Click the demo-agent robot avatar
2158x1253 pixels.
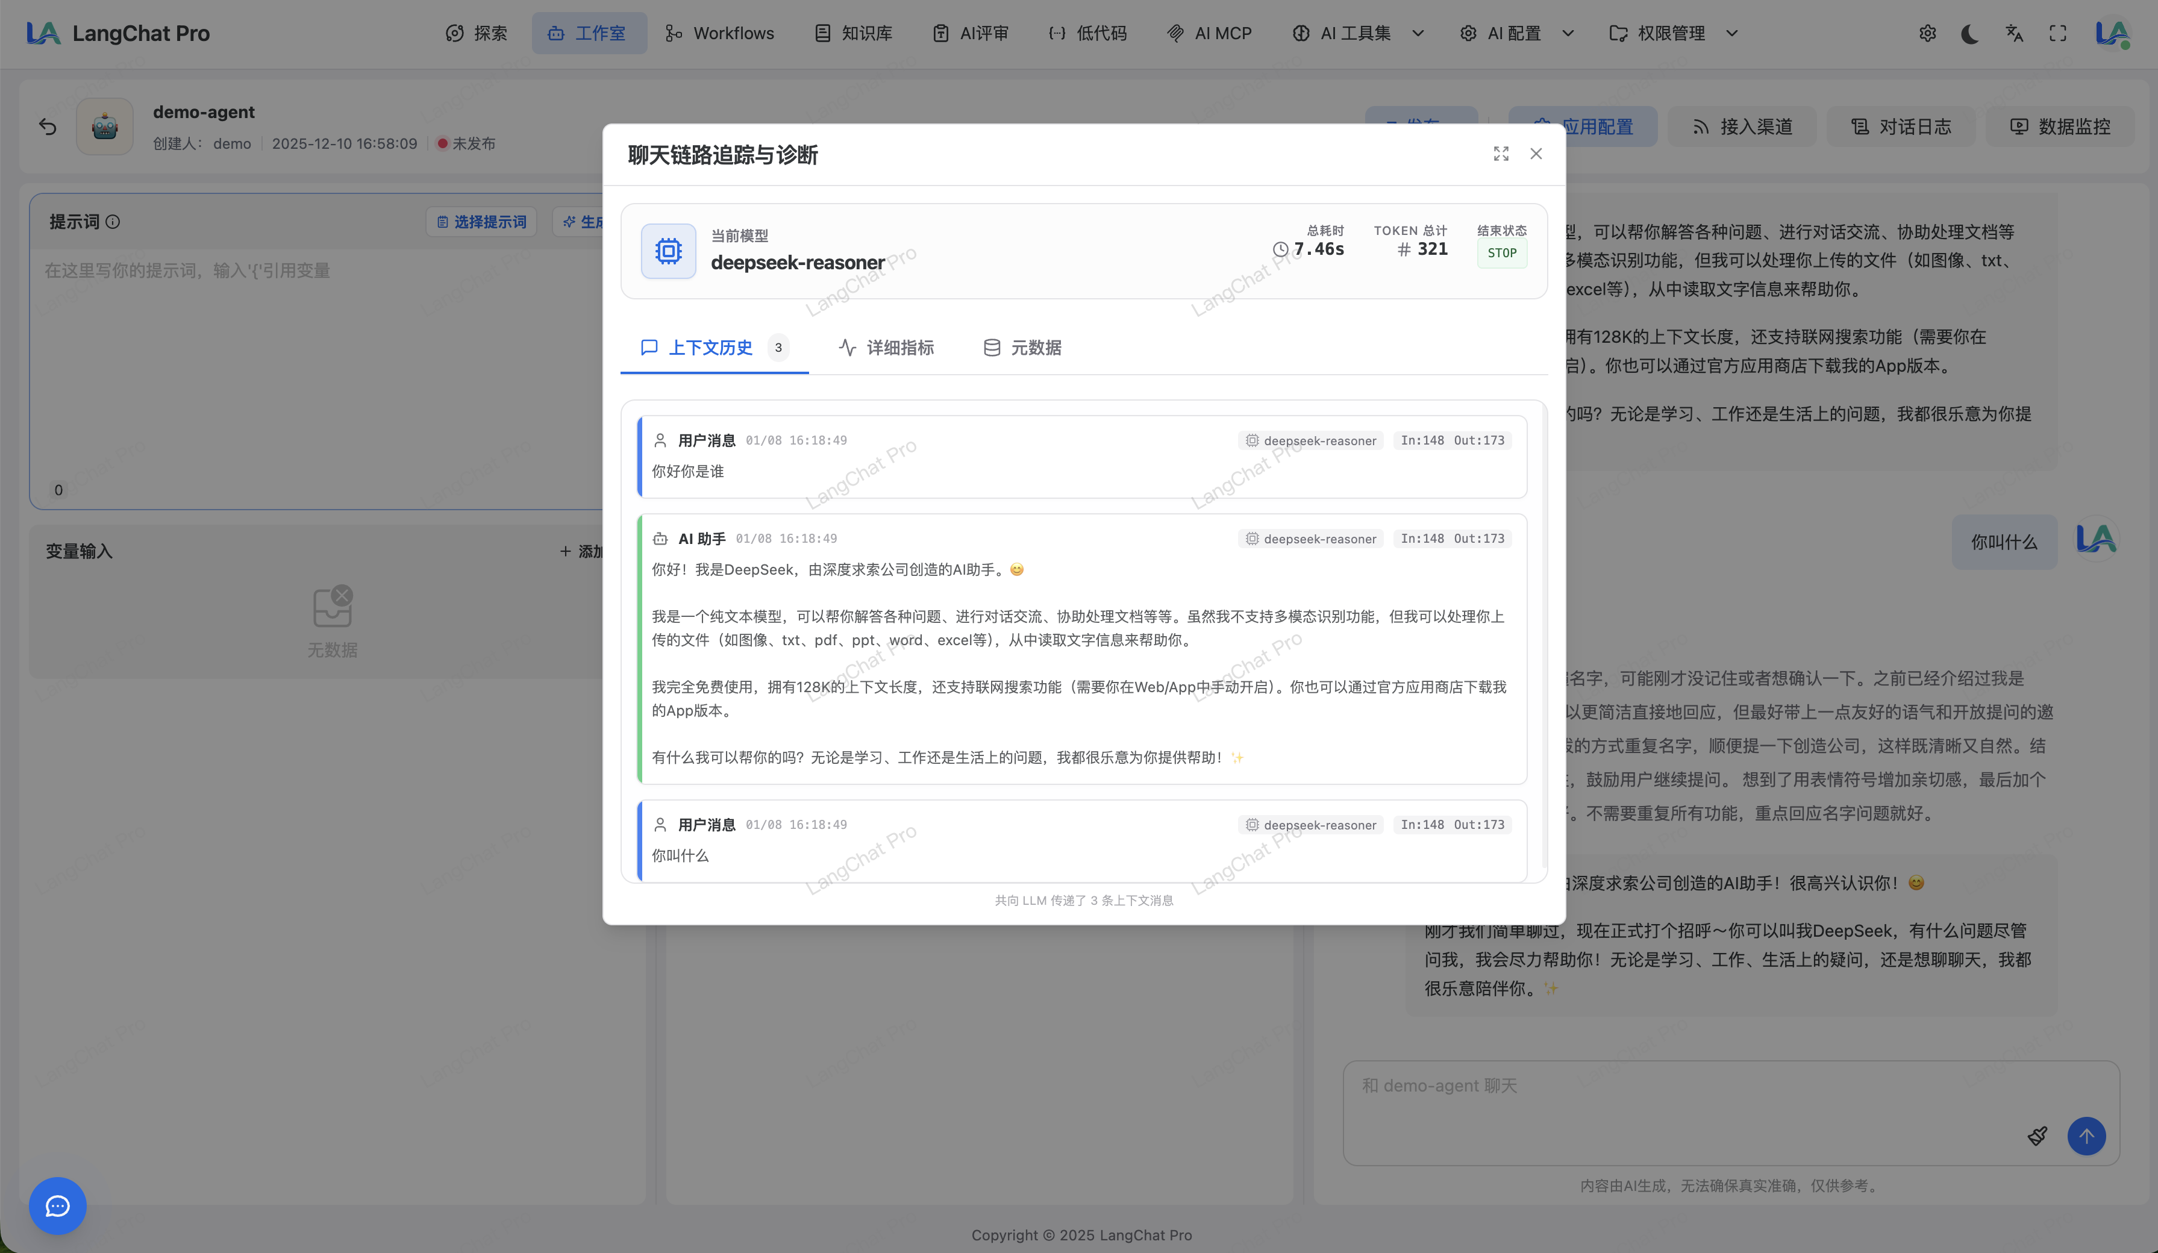[104, 127]
